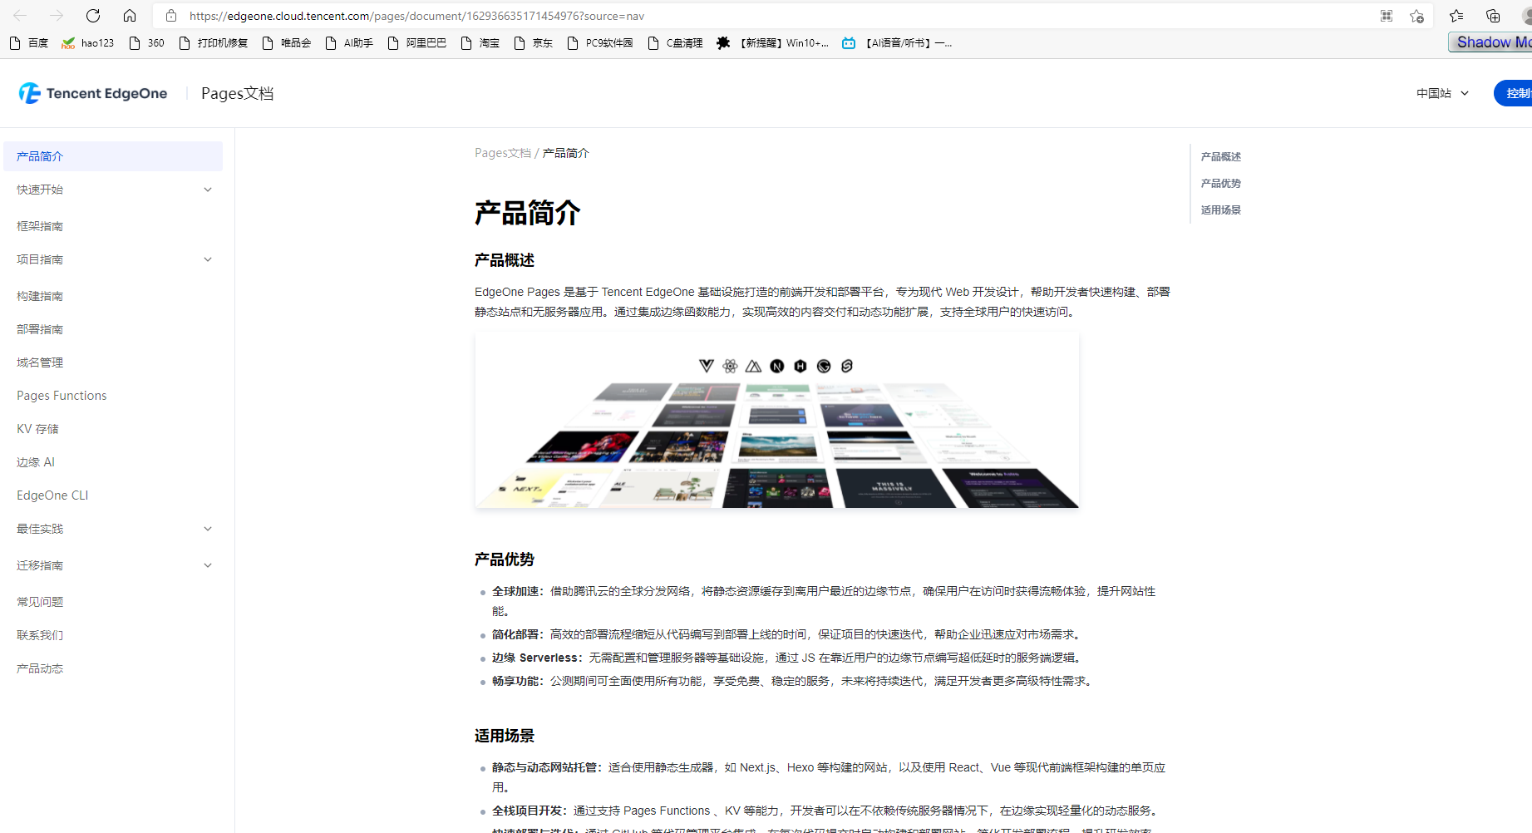Open the hao123 bookmark
1532x833 pixels.
[x=87, y=43]
